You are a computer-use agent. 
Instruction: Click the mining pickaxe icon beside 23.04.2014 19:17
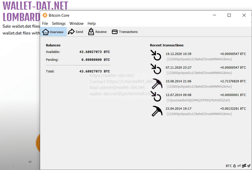[x=157, y=111]
